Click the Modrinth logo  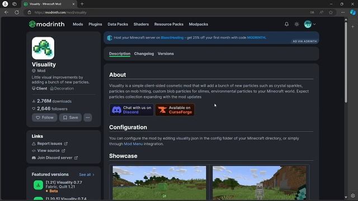point(47,24)
